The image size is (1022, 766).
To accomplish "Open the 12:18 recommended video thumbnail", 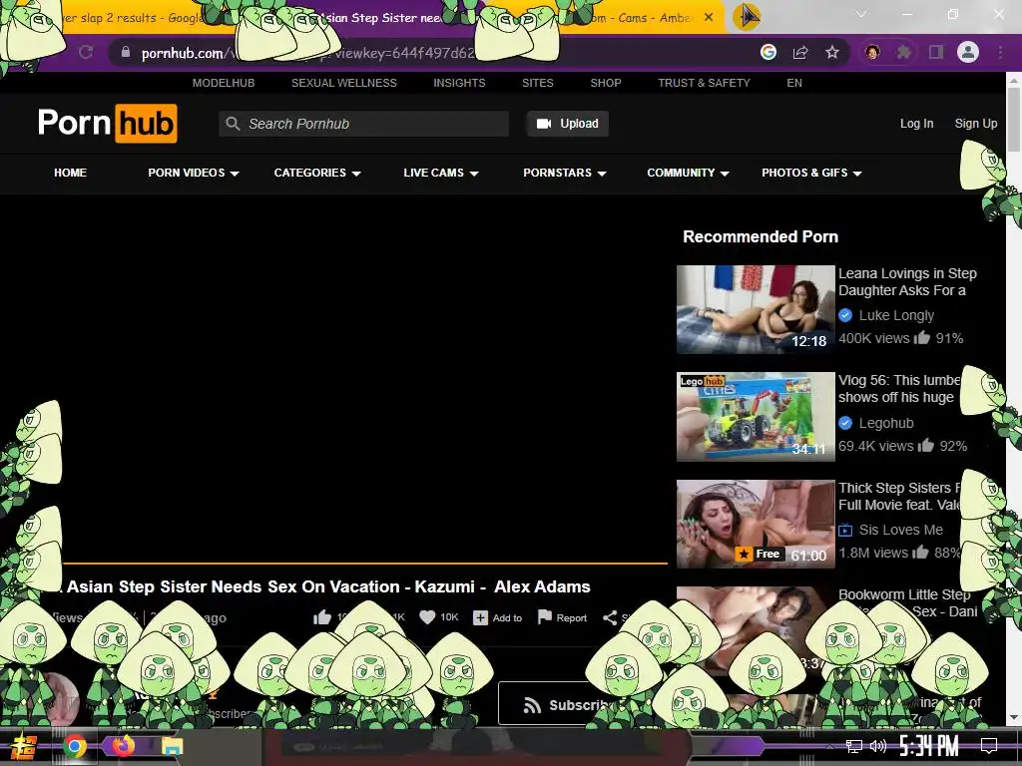I will coord(756,309).
